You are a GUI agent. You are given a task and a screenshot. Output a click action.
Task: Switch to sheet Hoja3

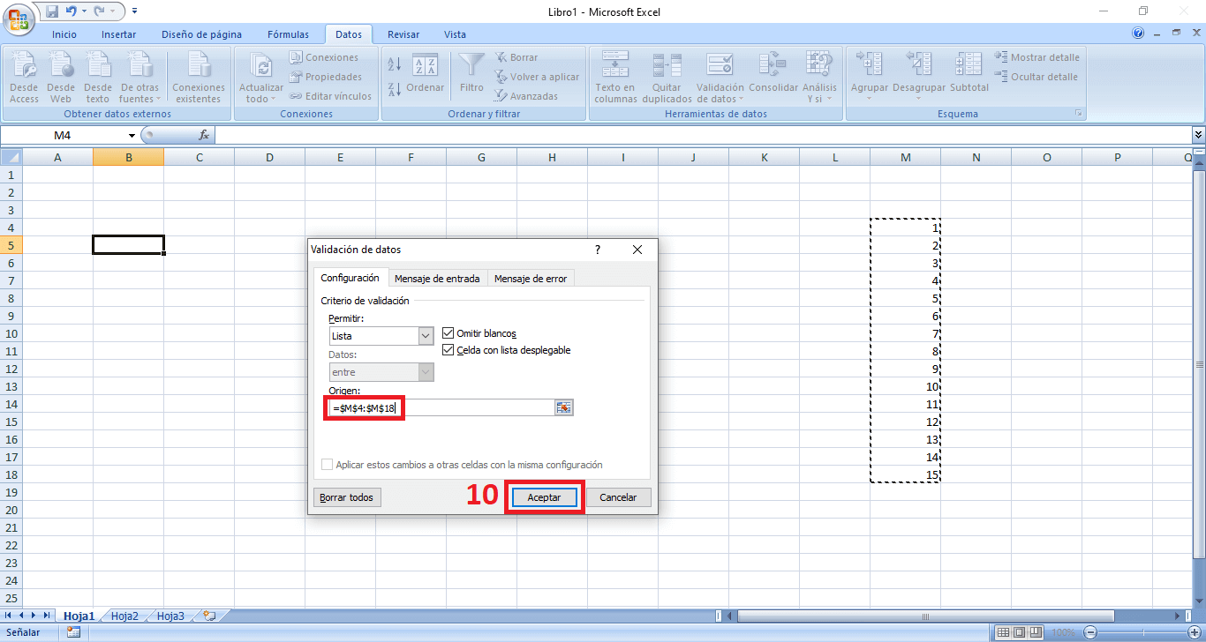pos(170,616)
